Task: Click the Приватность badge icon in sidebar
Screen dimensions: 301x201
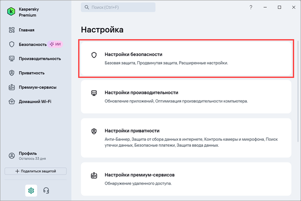Action: point(12,73)
